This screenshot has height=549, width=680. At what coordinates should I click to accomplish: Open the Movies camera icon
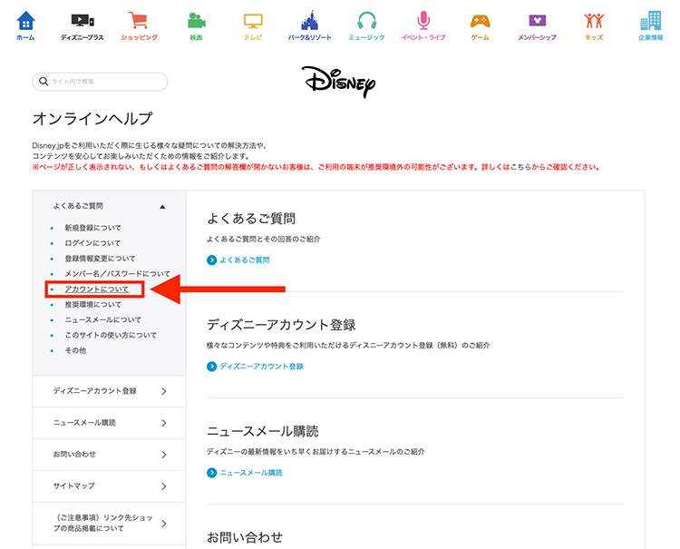(x=196, y=22)
